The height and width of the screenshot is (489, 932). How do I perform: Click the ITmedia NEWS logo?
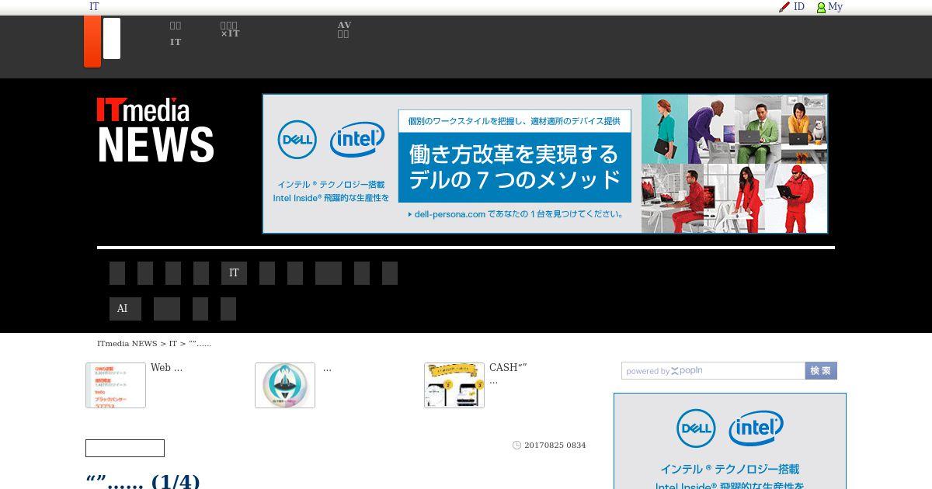tap(155, 130)
